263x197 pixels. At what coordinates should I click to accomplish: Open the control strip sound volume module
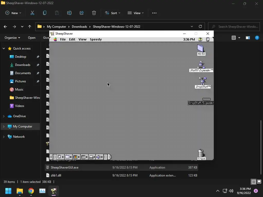pyautogui.click(x=99, y=157)
